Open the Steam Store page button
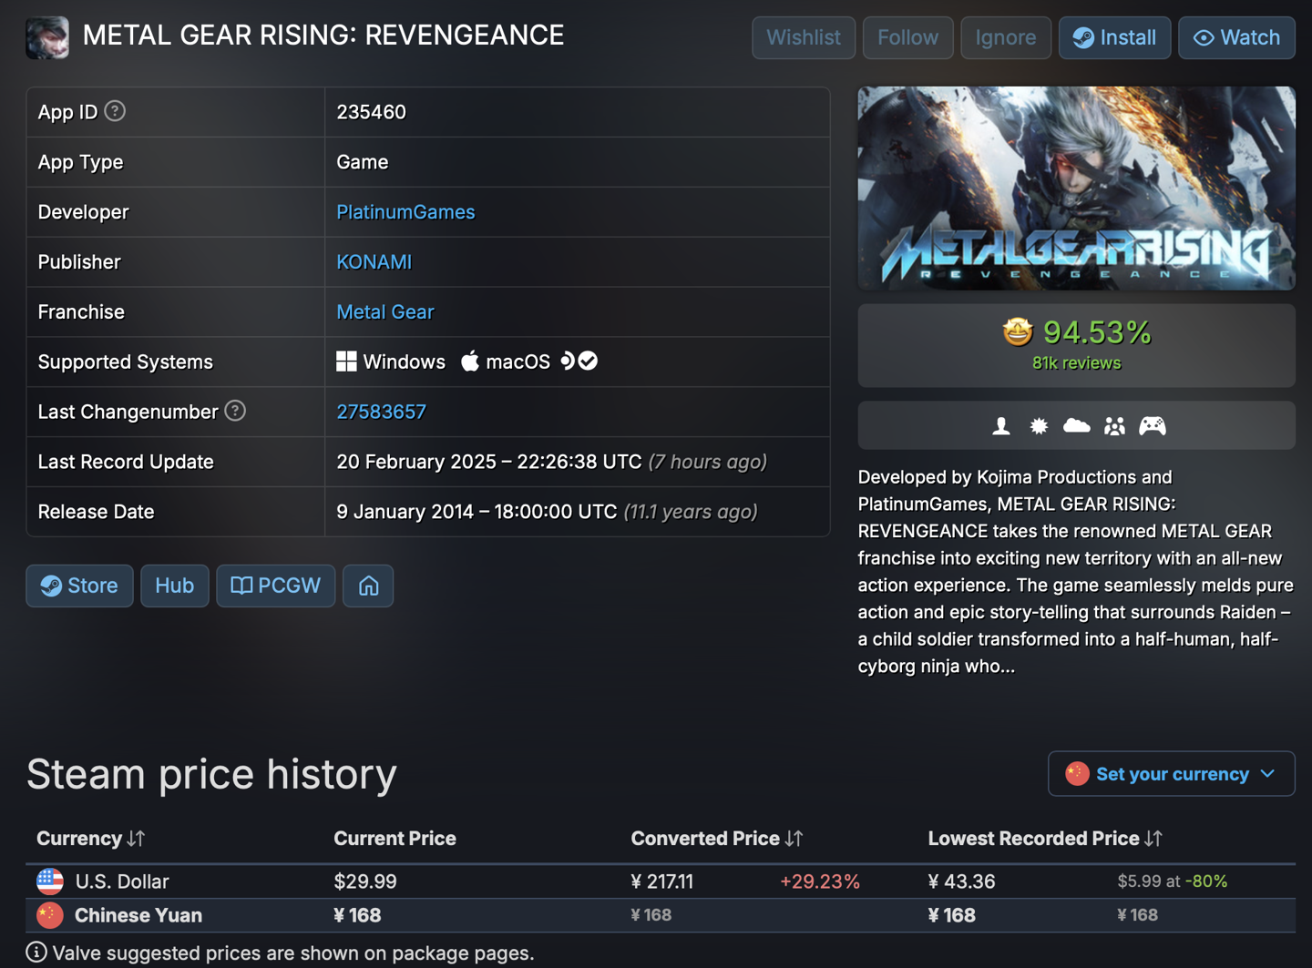Screen dimensions: 1312x968 click(x=79, y=586)
